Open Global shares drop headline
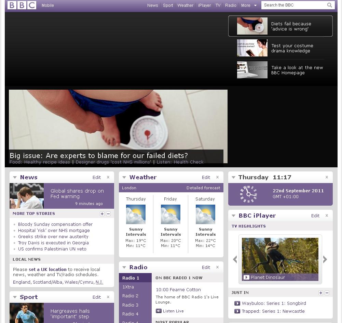The height and width of the screenshot is (323, 342). (77, 194)
